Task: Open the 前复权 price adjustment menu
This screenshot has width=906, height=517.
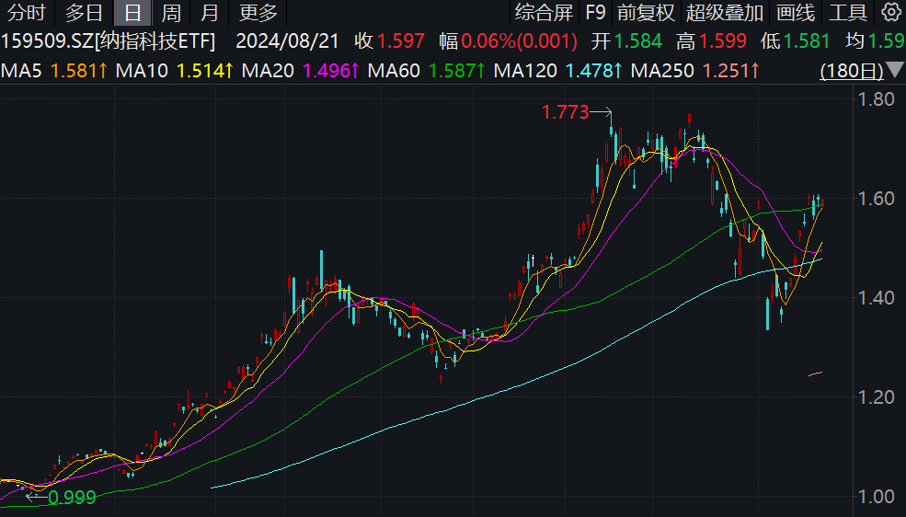Action: 646,12
